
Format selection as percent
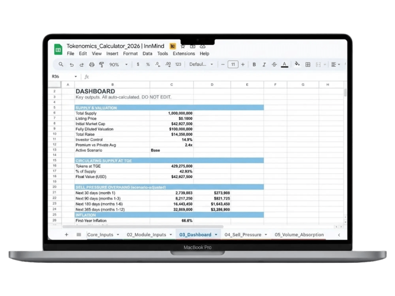coord(147,64)
